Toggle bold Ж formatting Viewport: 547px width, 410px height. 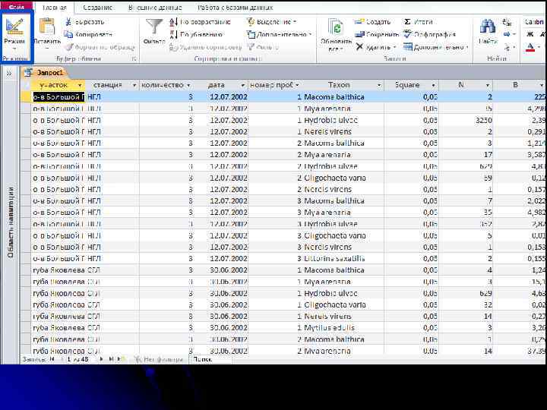click(530, 34)
